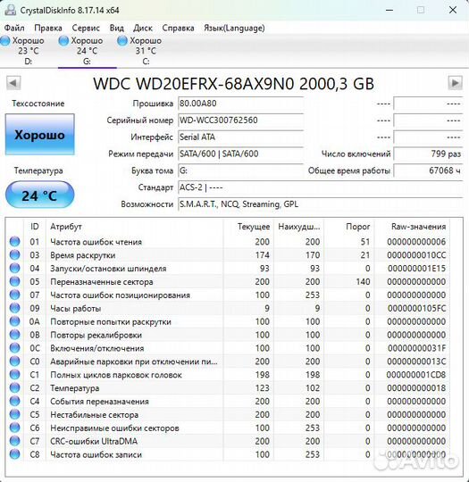
Task: Click raw value 0000000105FC
Action: [x=416, y=308]
